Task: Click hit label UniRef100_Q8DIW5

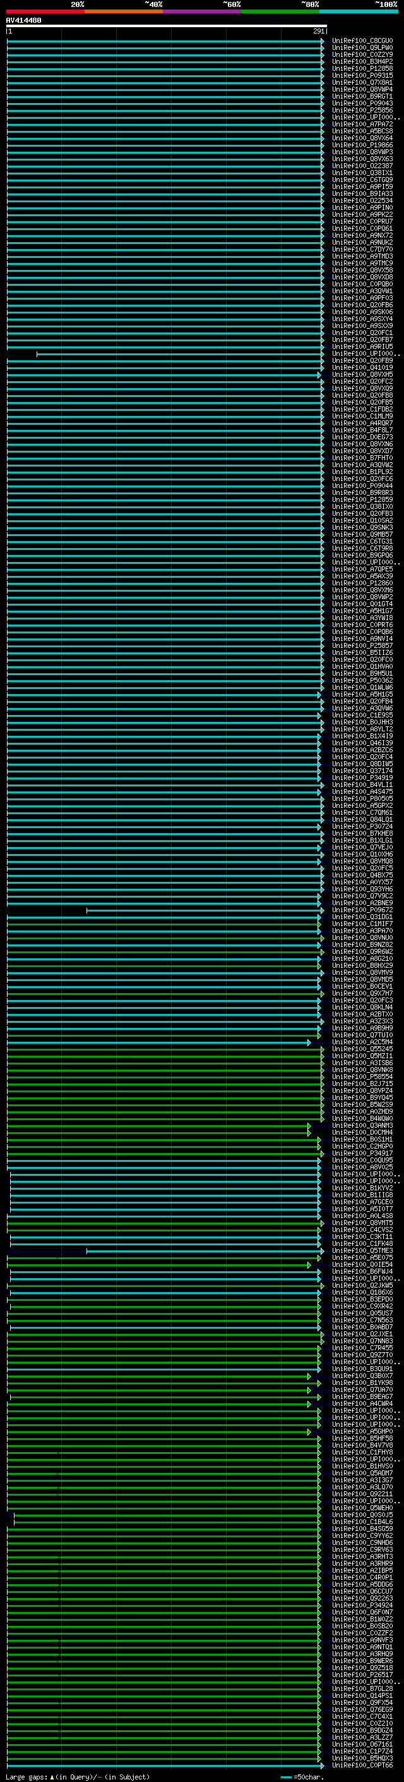Action: tap(362, 764)
